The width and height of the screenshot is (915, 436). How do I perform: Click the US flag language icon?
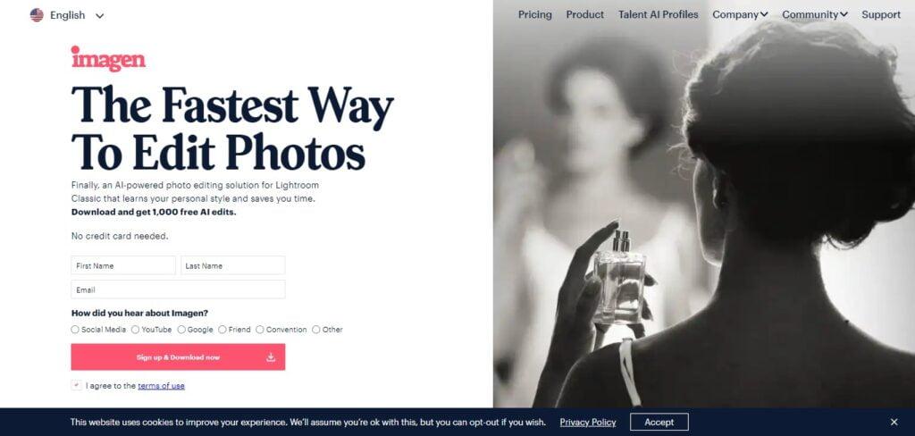[37, 15]
